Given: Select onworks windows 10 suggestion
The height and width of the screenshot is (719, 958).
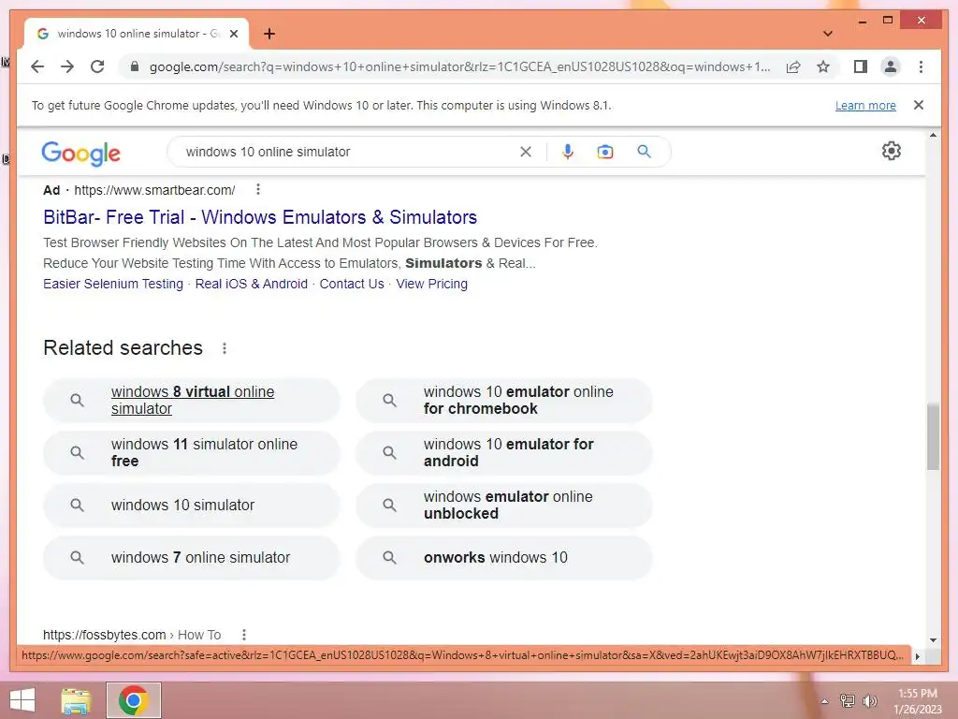Looking at the screenshot, I should click(504, 558).
